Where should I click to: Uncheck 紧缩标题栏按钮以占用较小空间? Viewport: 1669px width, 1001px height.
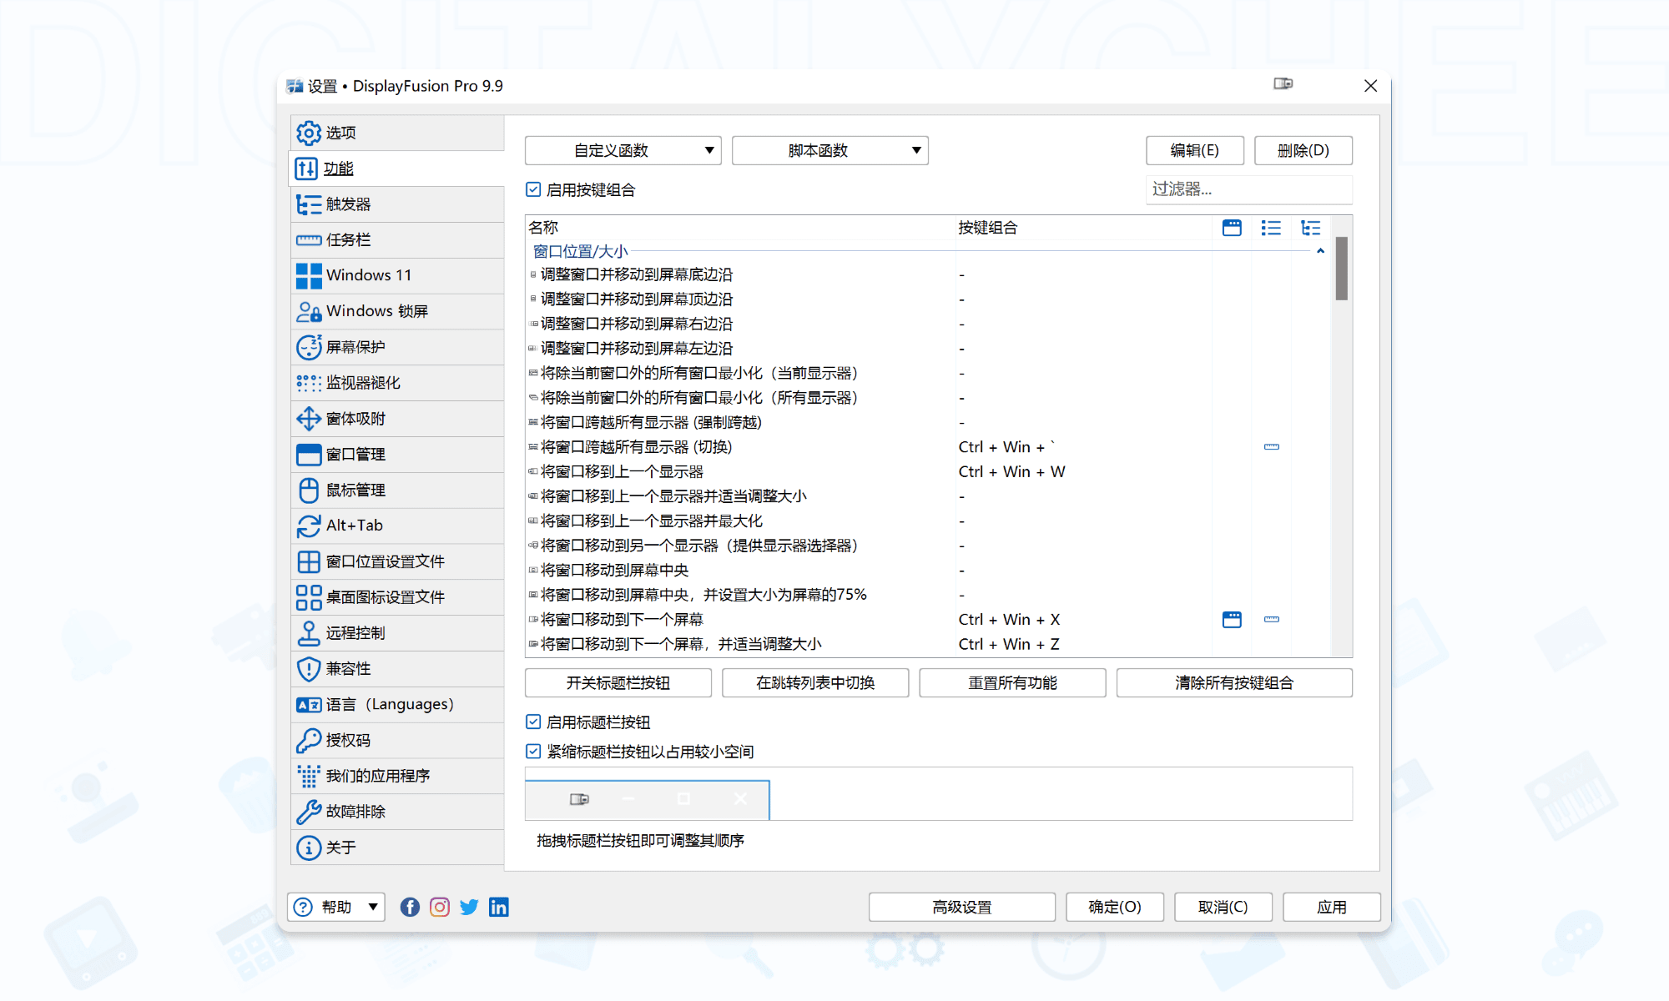[532, 751]
